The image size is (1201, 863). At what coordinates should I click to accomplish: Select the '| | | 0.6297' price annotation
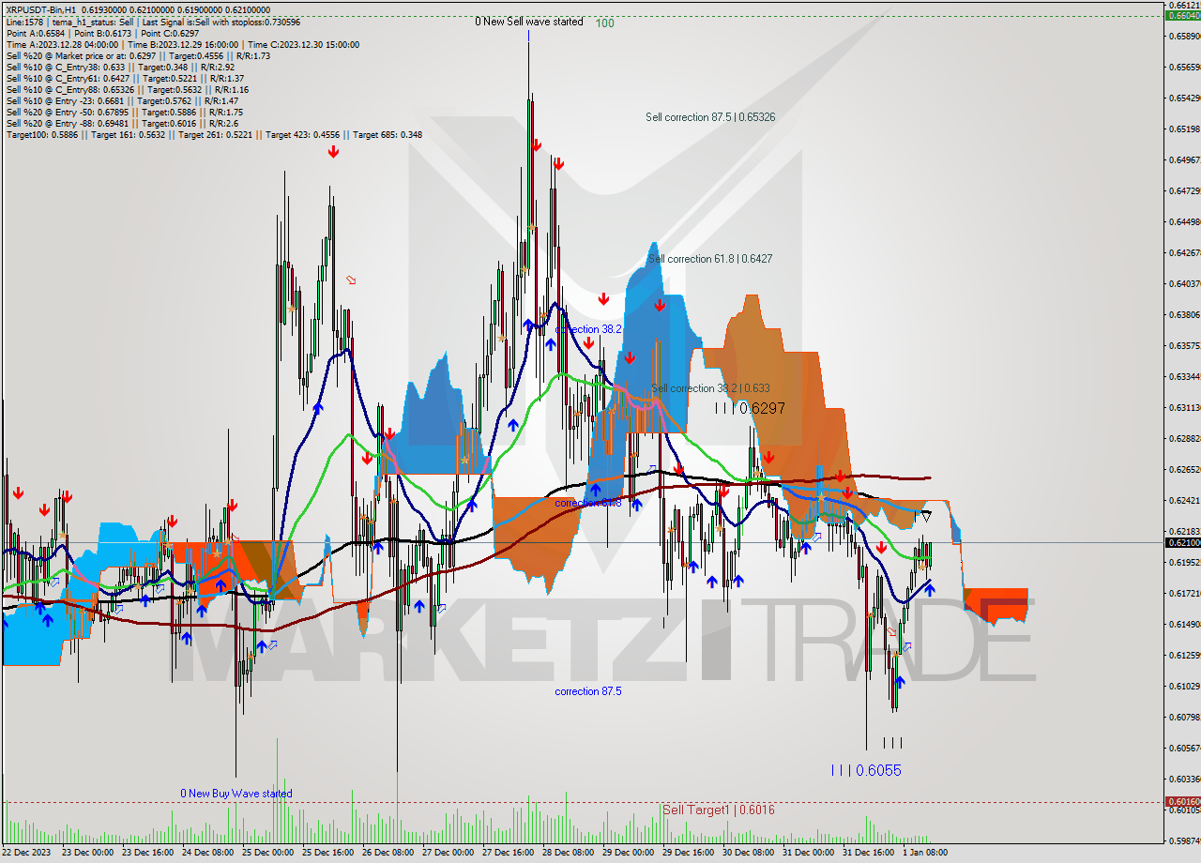tap(750, 409)
